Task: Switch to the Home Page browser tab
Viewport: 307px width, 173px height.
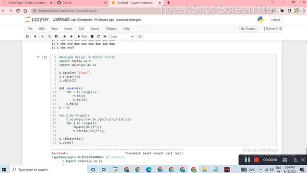Action: coord(27,3)
